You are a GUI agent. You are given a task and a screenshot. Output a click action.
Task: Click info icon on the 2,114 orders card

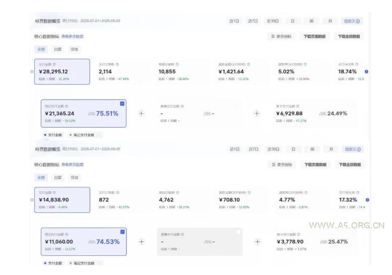coord(117,65)
